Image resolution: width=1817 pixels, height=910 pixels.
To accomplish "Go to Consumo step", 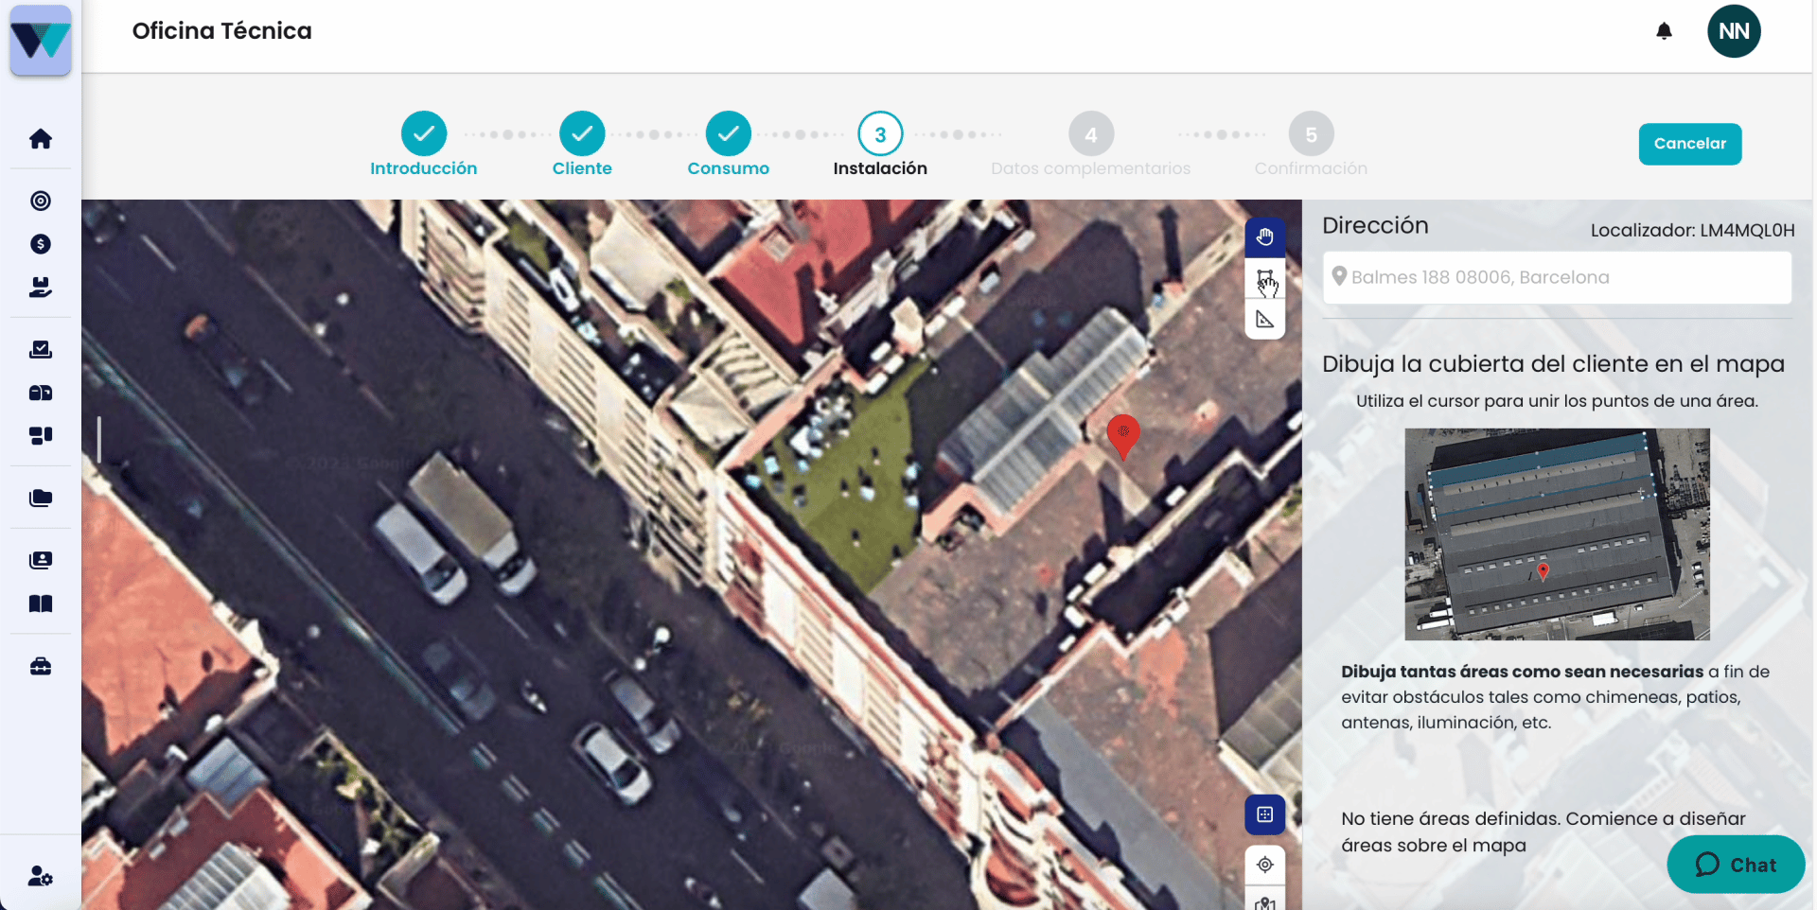I will pyautogui.click(x=728, y=144).
